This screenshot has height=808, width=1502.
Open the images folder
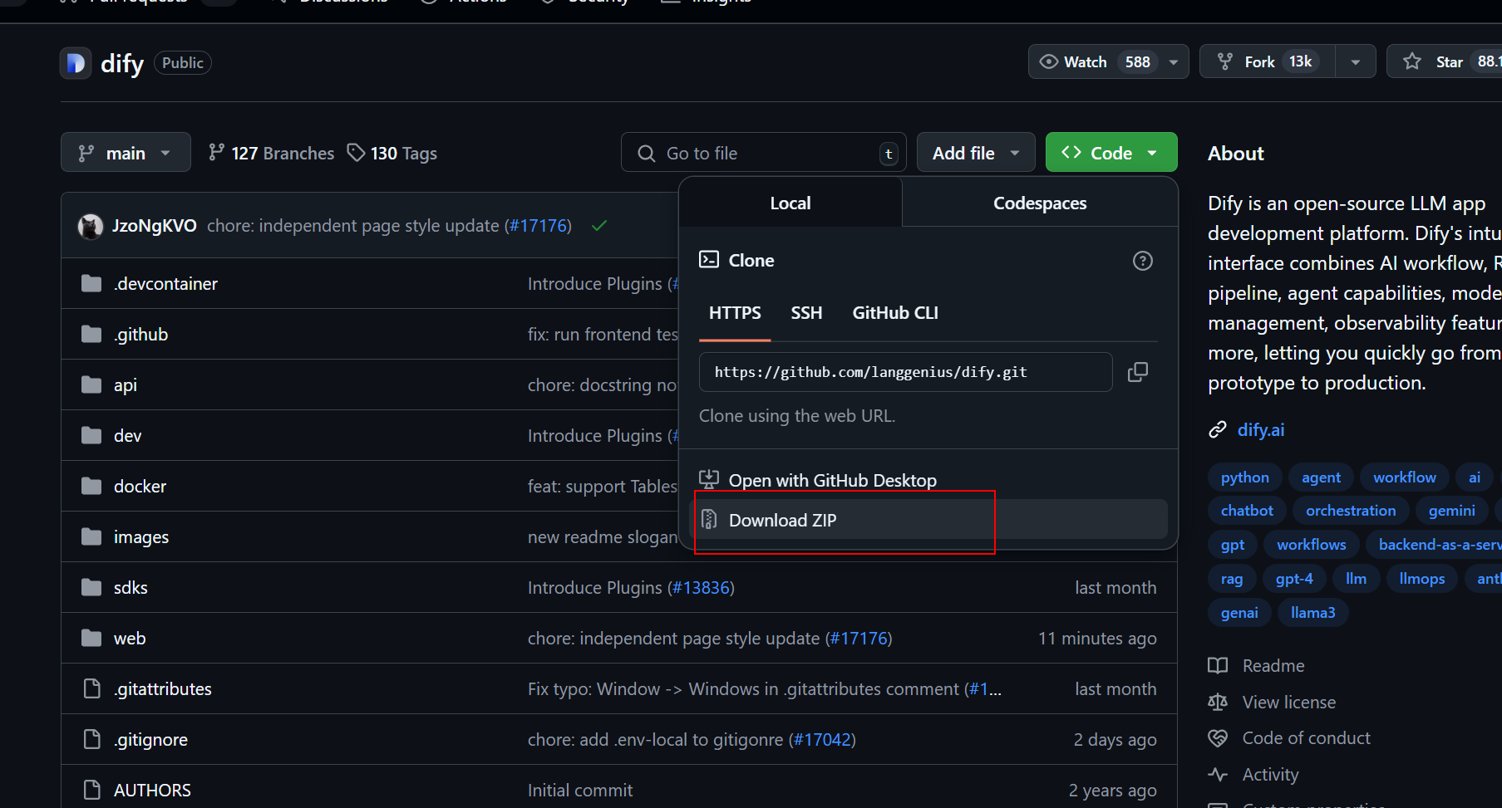pyautogui.click(x=141, y=537)
